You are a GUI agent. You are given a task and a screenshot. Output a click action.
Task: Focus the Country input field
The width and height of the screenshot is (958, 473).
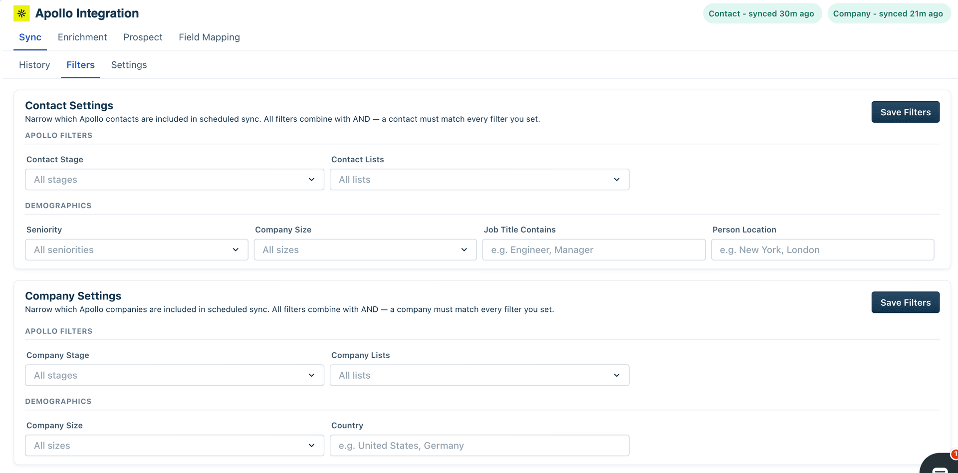click(479, 446)
